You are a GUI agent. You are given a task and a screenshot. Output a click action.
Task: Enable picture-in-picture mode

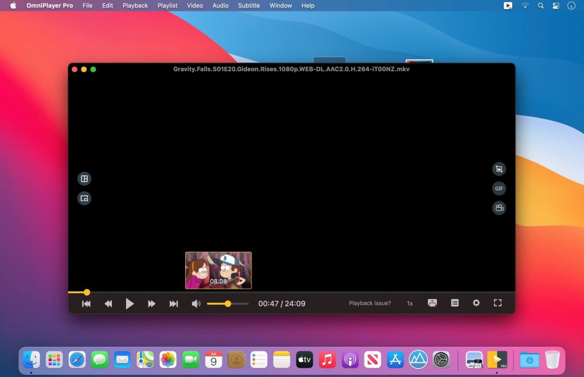tap(84, 198)
